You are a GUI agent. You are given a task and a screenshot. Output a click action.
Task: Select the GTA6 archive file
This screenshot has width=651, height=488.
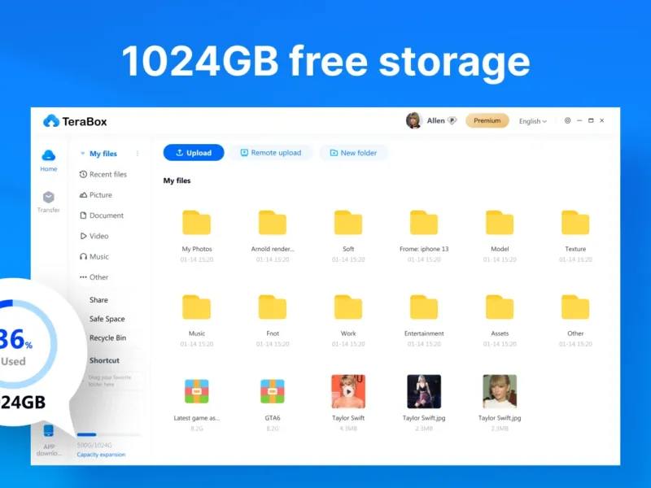pyautogui.click(x=273, y=391)
